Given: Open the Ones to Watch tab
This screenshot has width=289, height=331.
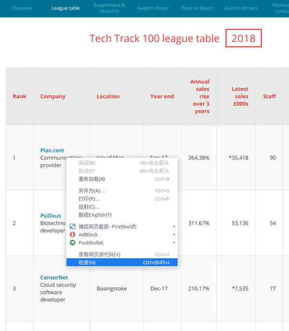Looking at the screenshot, I should coord(197,8).
